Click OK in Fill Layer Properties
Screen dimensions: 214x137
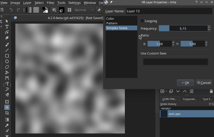click(185, 83)
